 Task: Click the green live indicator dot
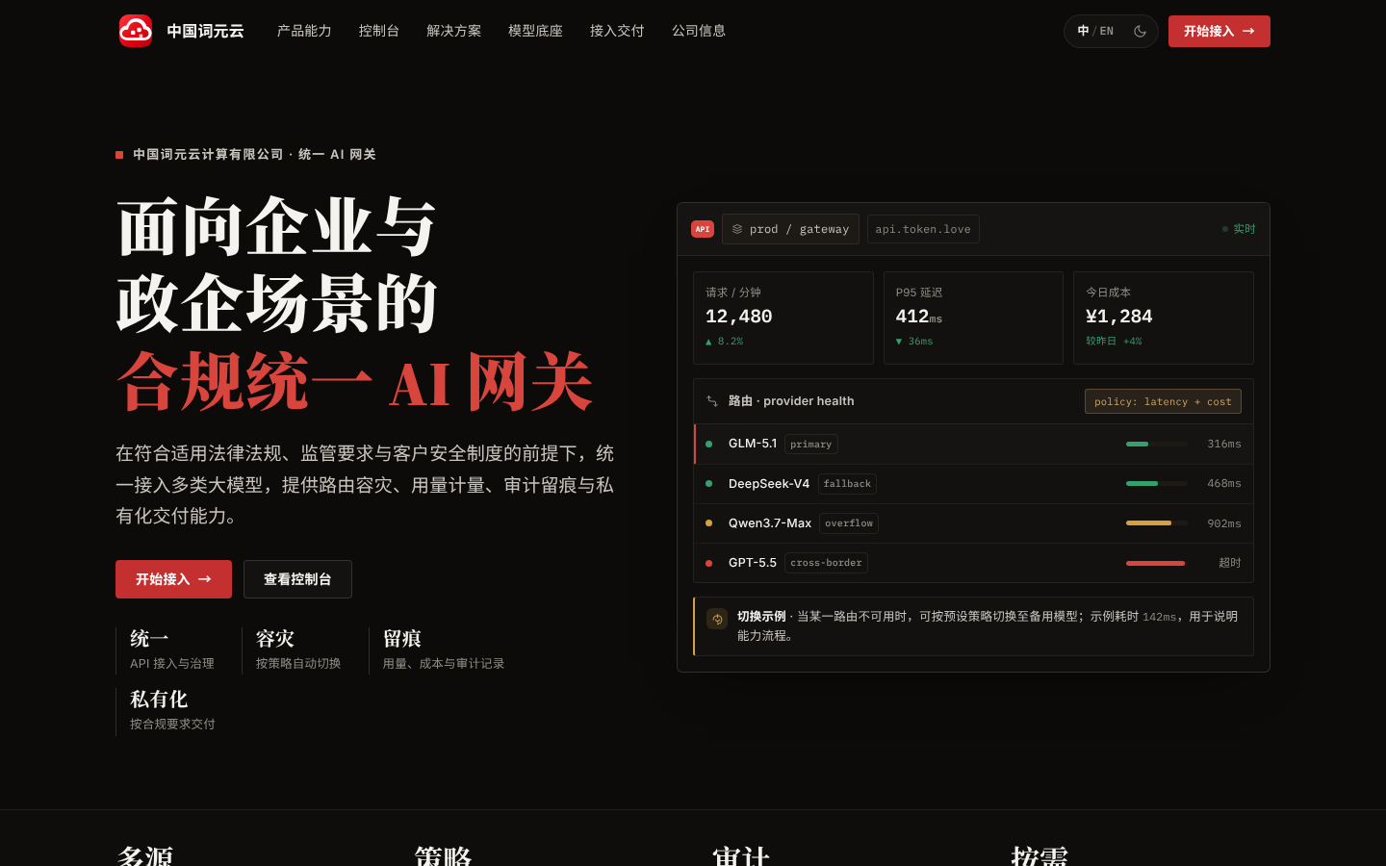1225,229
